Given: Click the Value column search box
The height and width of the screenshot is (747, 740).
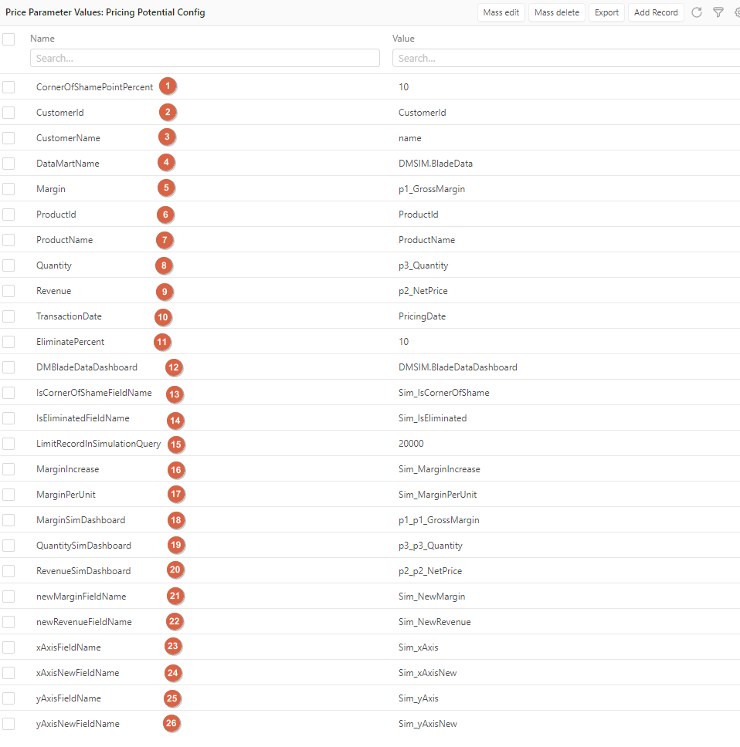Looking at the screenshot, I should (565, 58).
